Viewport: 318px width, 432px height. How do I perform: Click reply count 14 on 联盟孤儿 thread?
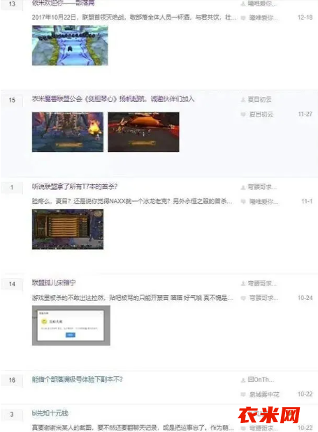(12, 284)
